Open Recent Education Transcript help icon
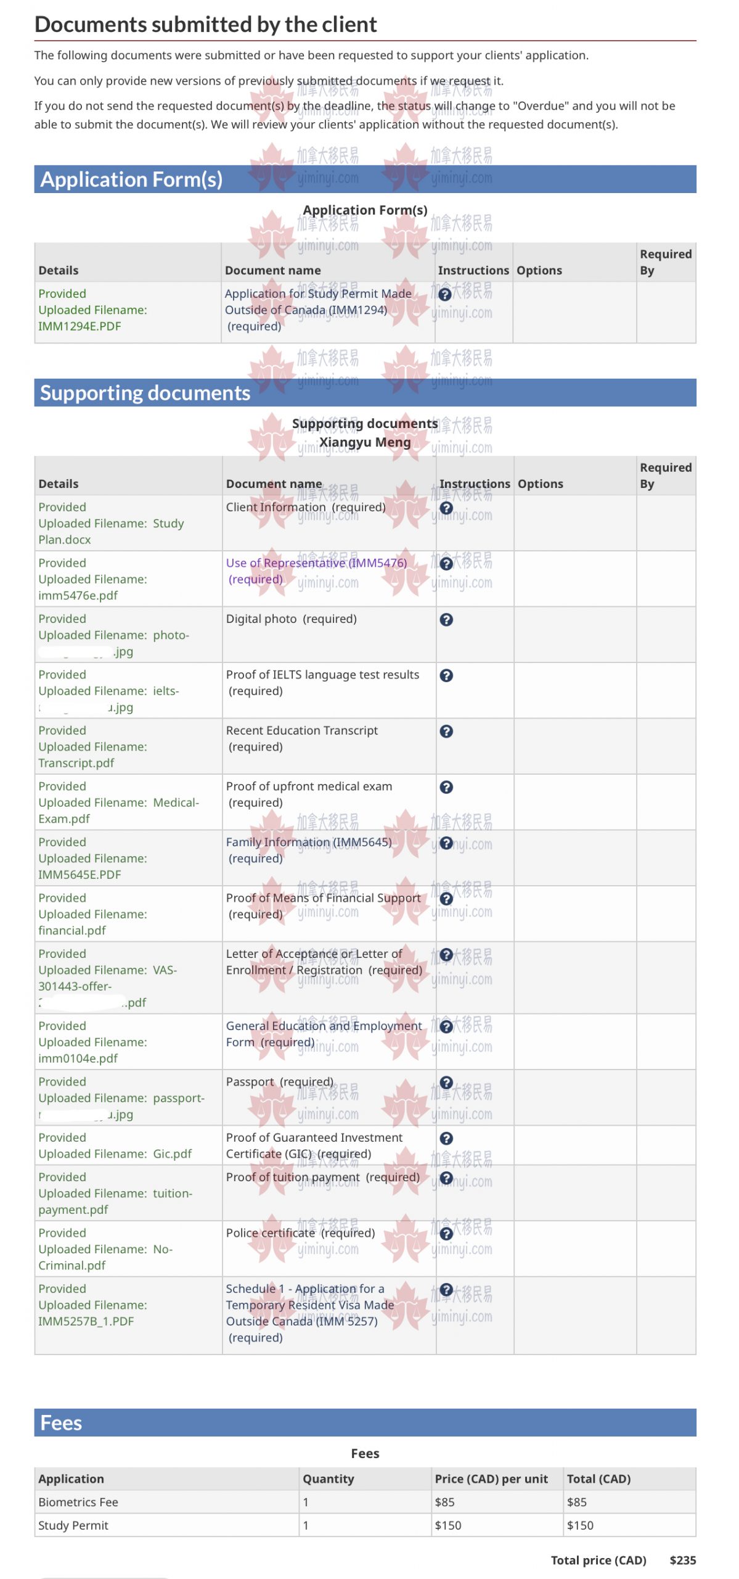The height and width of the screenshot is (1579, 739). (446, 732)
